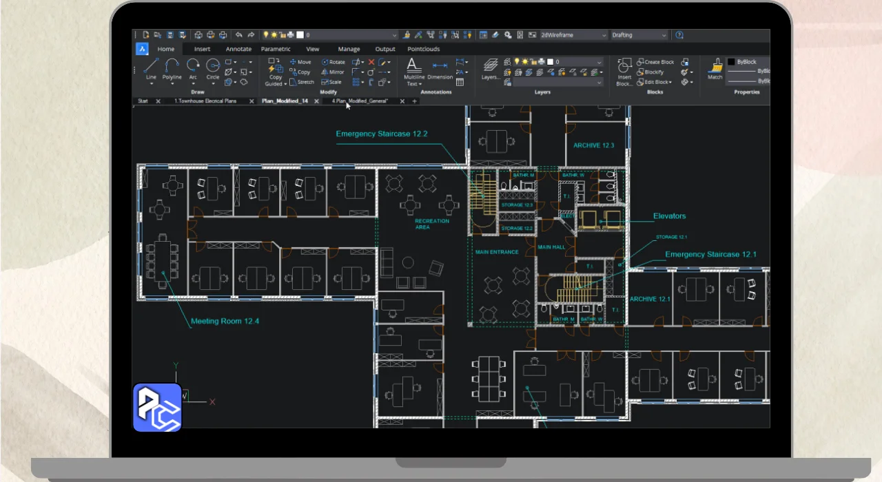The width and height of the screenshot is (882, 482).
Task: Open the 2dWireframe visual style dropdown
Action: point(573,35)
